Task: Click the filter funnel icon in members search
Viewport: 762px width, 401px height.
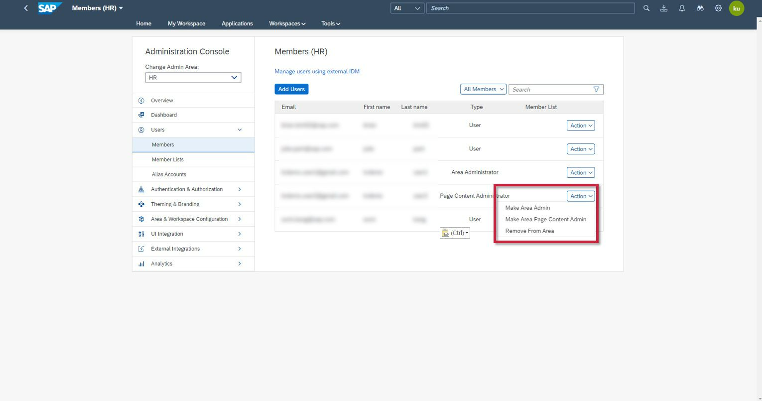Action: point(596,89)
